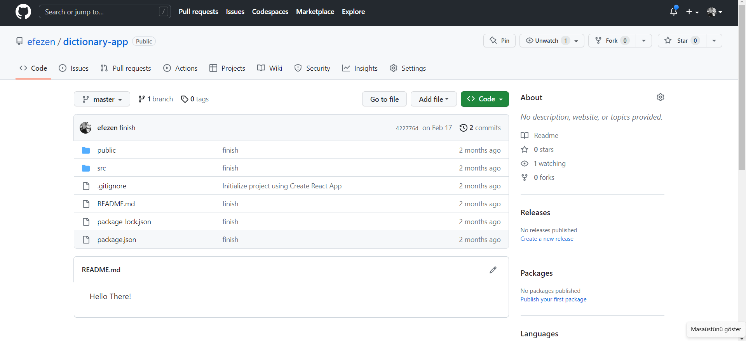Viewport: 746px width, 341px height.
Task: Pin the repository to profile
Action: coord(499,41)
